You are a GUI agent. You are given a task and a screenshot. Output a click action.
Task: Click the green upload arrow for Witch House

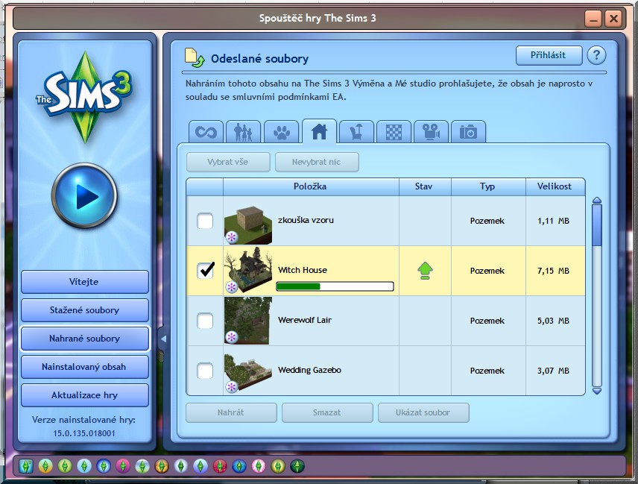click(x=425, y=271)
